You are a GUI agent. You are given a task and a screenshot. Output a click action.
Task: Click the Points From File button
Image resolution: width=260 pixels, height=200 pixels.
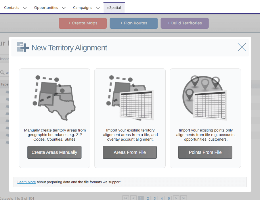(205, 152)
